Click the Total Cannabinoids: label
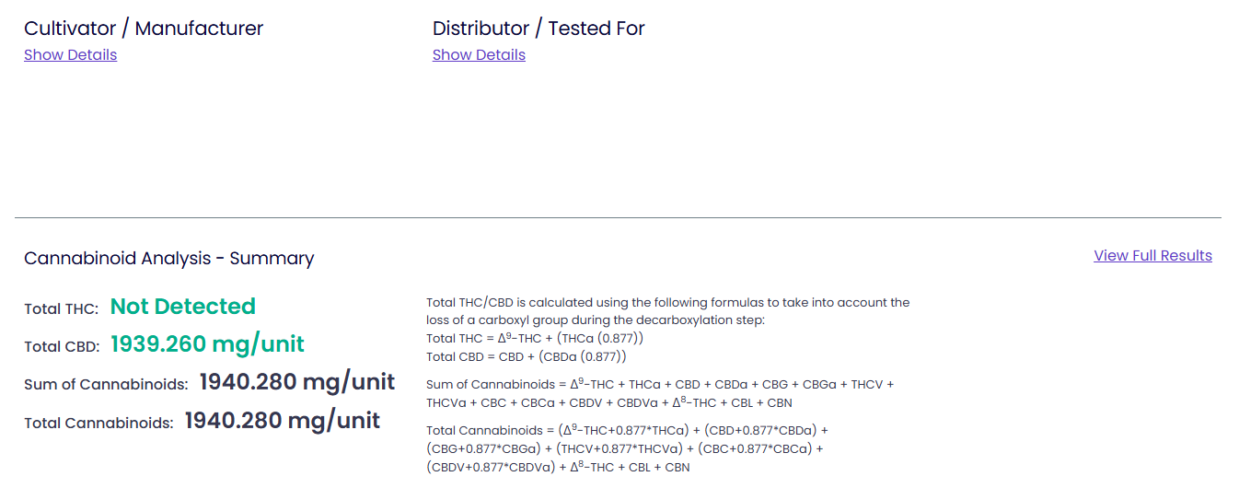The width and height of the screenshot is (1239, 488). tap(98, 424)
